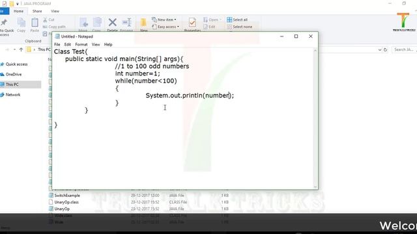Image resolution: width=417 pixels, height=234 pixels.
Task: Select the UnaryOp.class file row
Action: click(x=138, y=202)
